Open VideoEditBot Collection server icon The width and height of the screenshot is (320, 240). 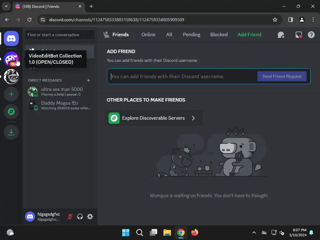11,59
